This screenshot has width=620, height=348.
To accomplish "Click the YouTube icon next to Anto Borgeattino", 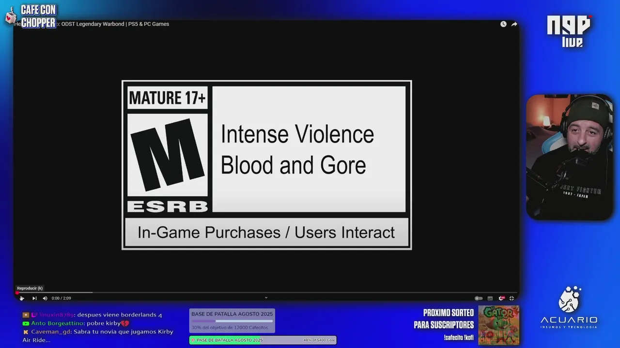I will click(x=26, y=323).
